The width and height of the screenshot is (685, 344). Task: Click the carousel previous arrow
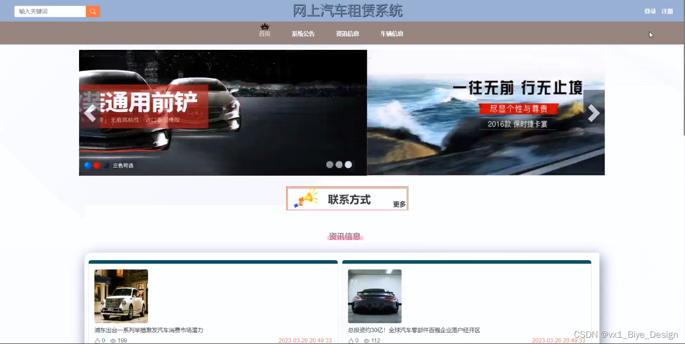coord(90,114)
